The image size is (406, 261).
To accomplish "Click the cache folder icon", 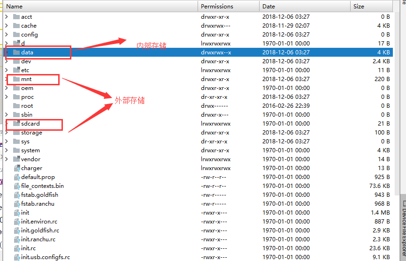I will [16, 26].
